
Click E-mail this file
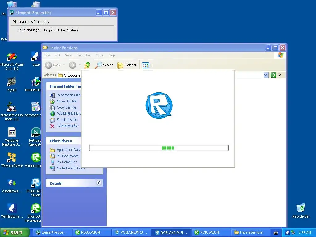64,120
